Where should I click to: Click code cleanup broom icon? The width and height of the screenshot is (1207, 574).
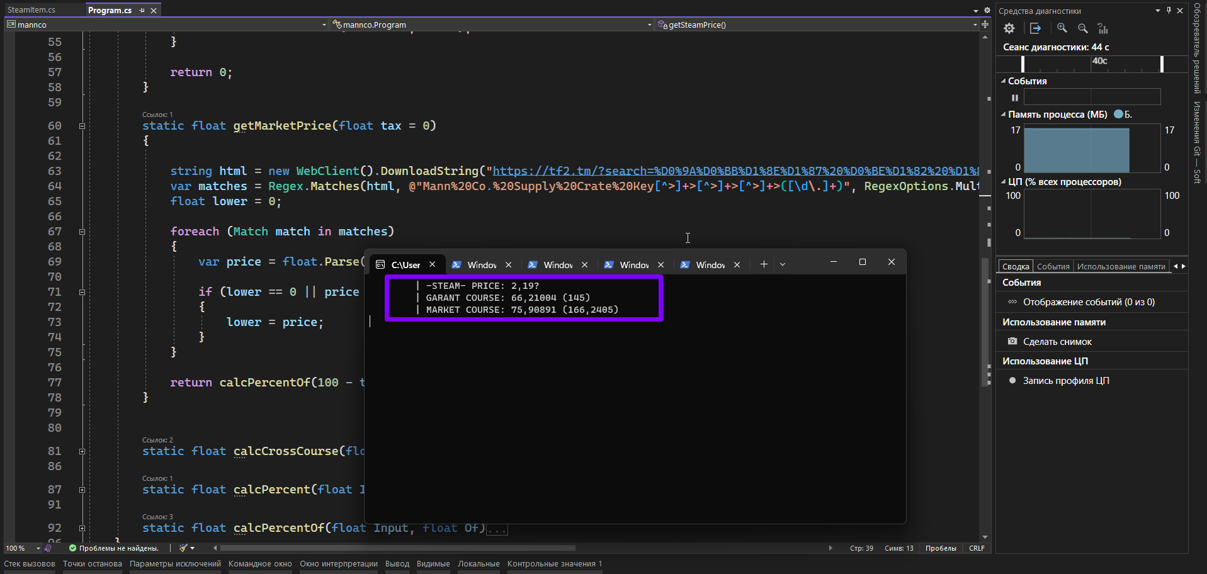pos(183,548)
